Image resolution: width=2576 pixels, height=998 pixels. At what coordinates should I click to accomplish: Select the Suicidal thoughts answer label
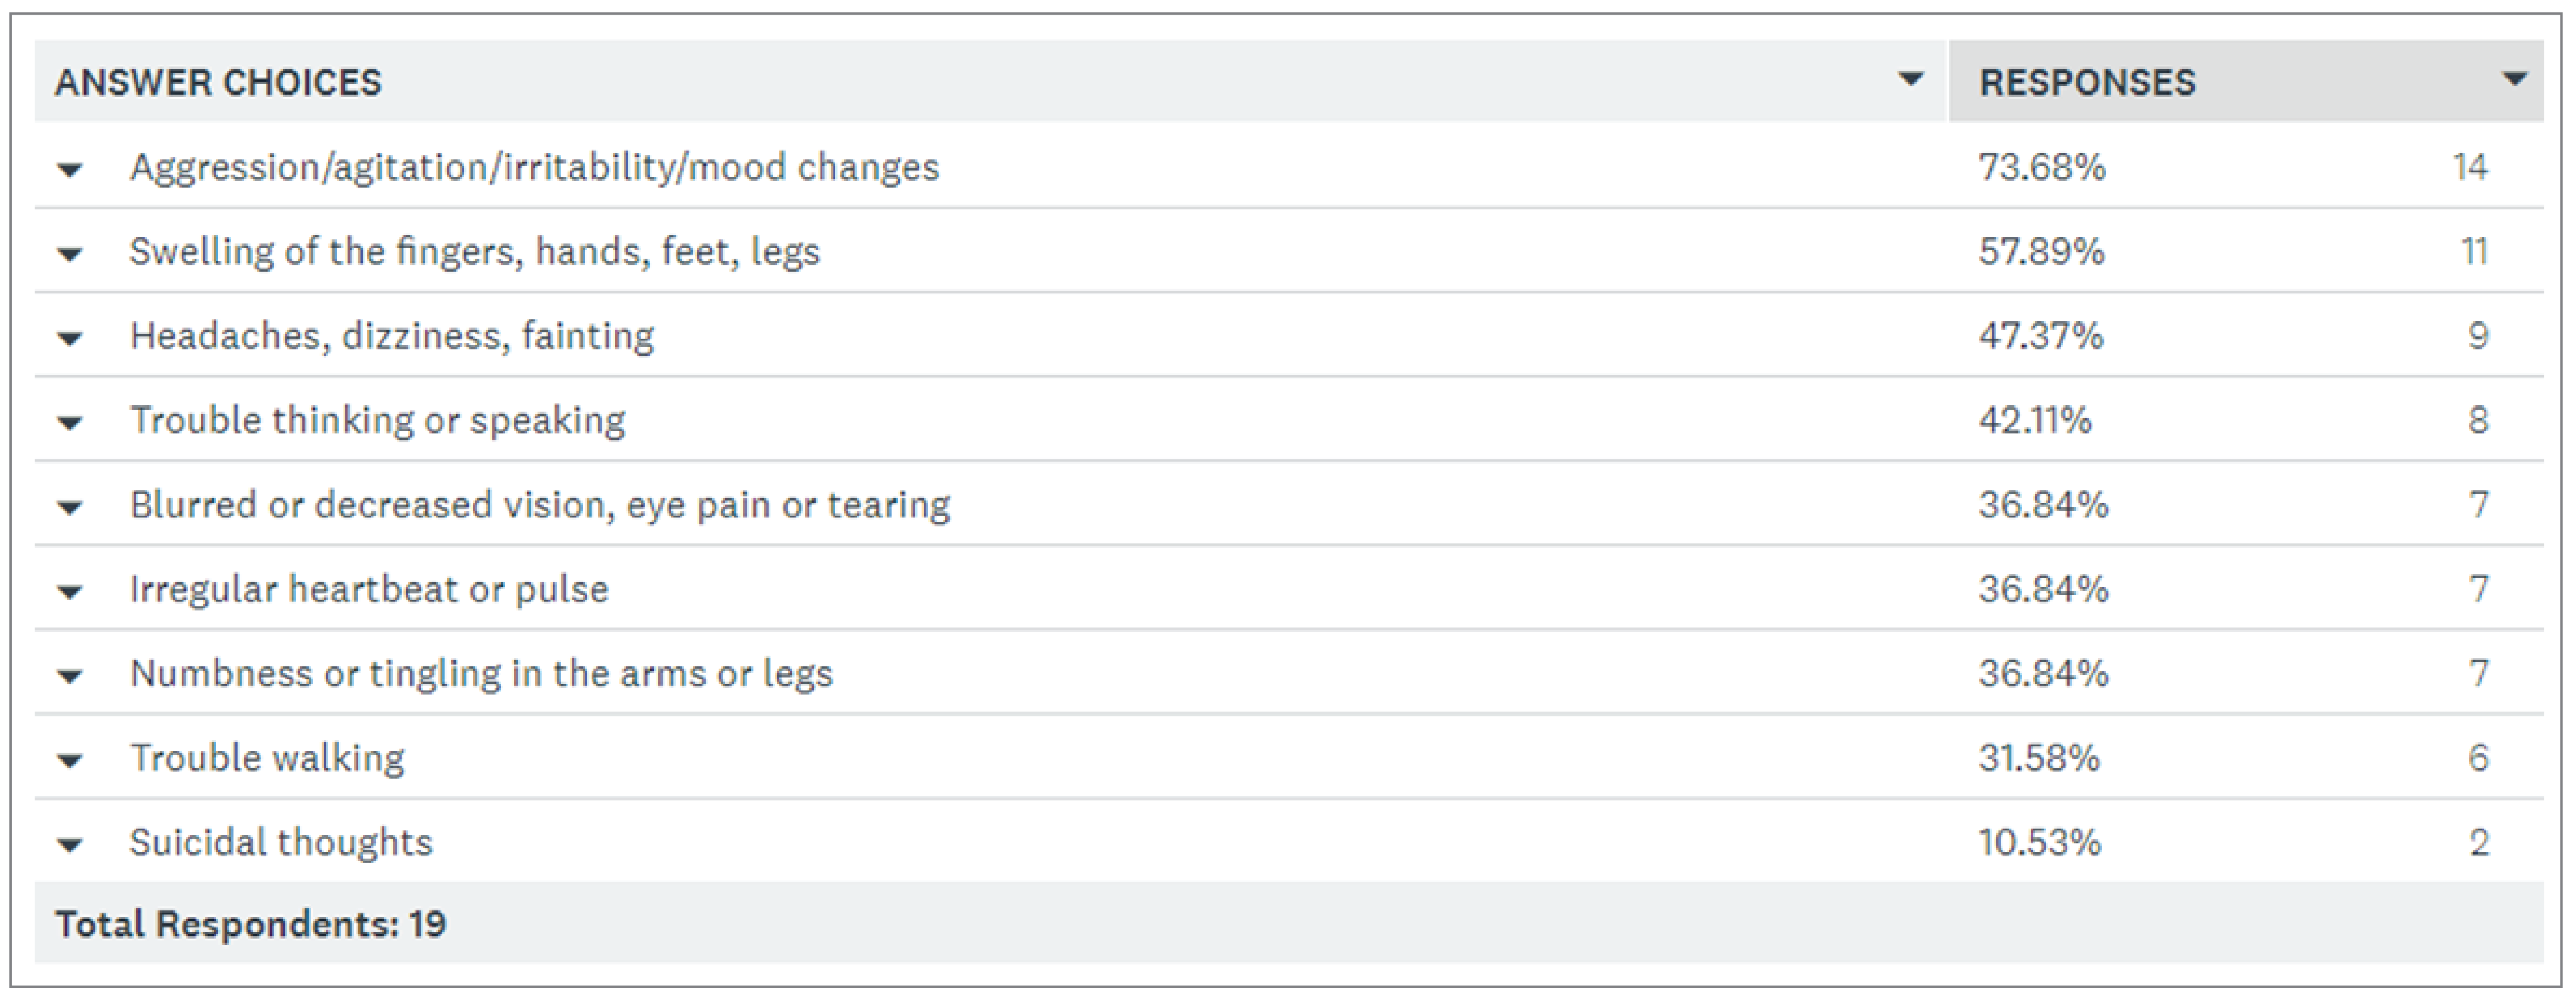[x=281, y=842]
